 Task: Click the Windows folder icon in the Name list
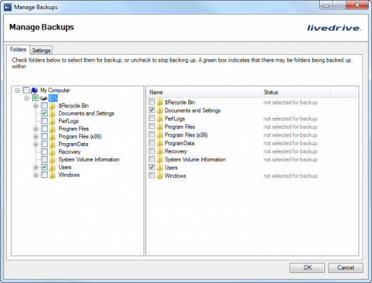160,176
